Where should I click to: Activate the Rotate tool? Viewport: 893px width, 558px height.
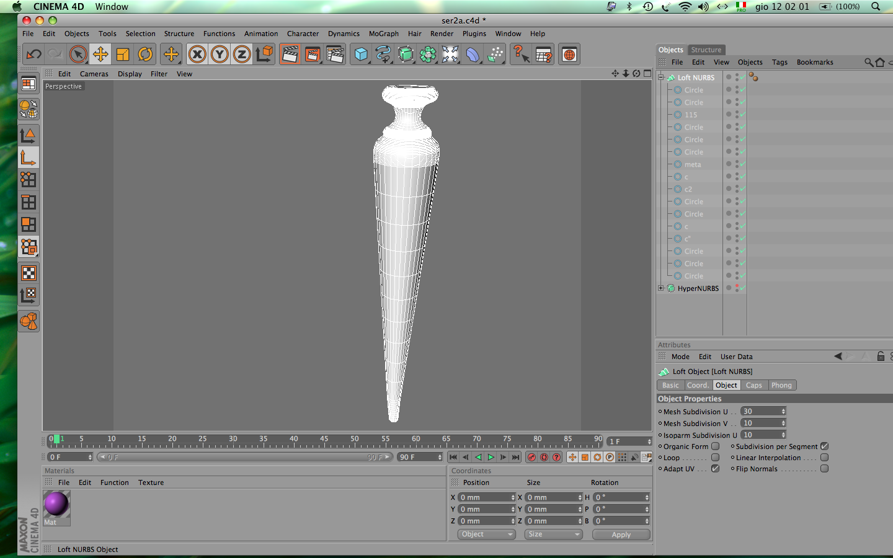(145, 55)
